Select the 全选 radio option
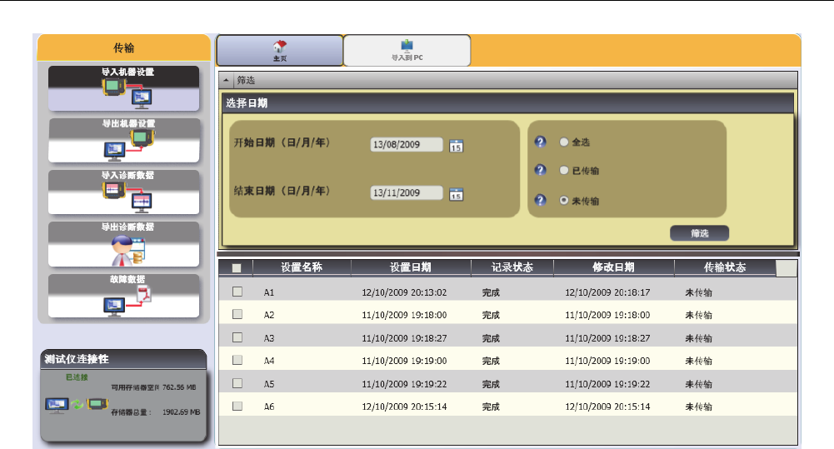The height and width of the screenshot is (449, 834). click(x=564, y=142)
